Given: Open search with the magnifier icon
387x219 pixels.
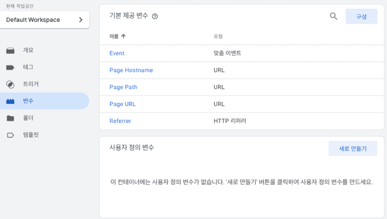Looking at the screenshot, I should pyautogui.click(x=334, y=17).
